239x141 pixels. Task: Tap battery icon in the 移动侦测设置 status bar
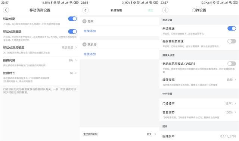[76, 3]
